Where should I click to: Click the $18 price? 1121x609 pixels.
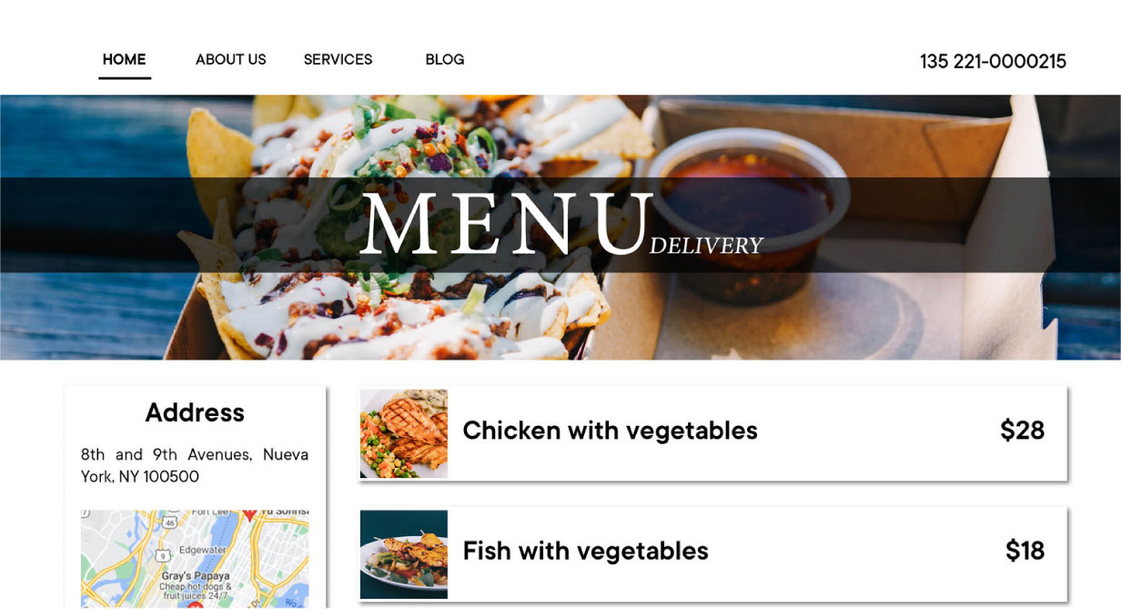[1025, 551]
